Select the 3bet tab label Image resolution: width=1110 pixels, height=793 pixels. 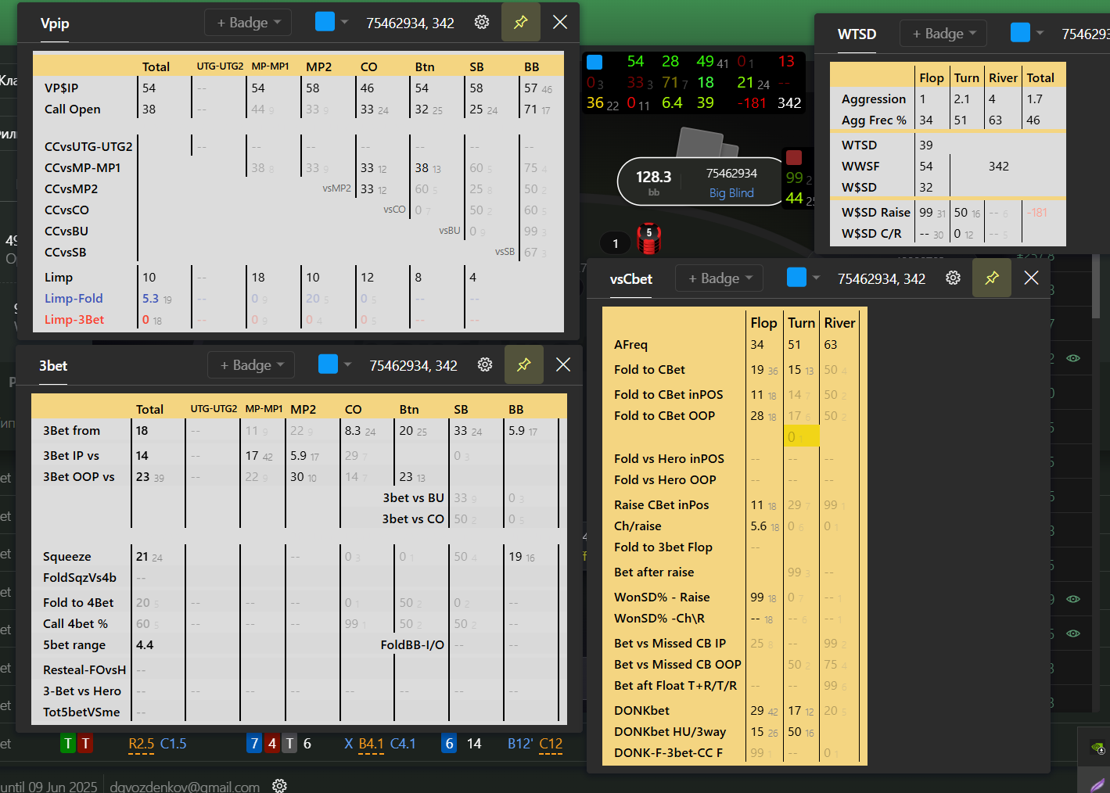click(x=53, y=366)
